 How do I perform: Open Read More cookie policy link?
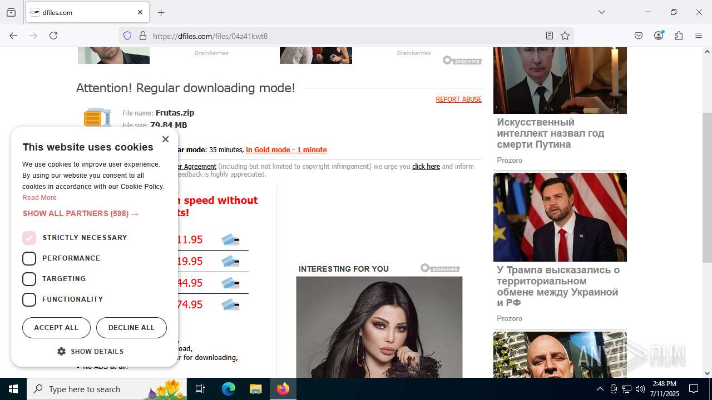[x=39, y=198]
